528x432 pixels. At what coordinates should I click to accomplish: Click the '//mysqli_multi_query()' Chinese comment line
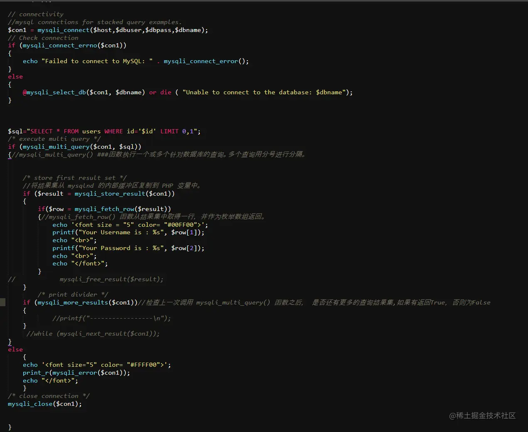click(x=158, y=155)
